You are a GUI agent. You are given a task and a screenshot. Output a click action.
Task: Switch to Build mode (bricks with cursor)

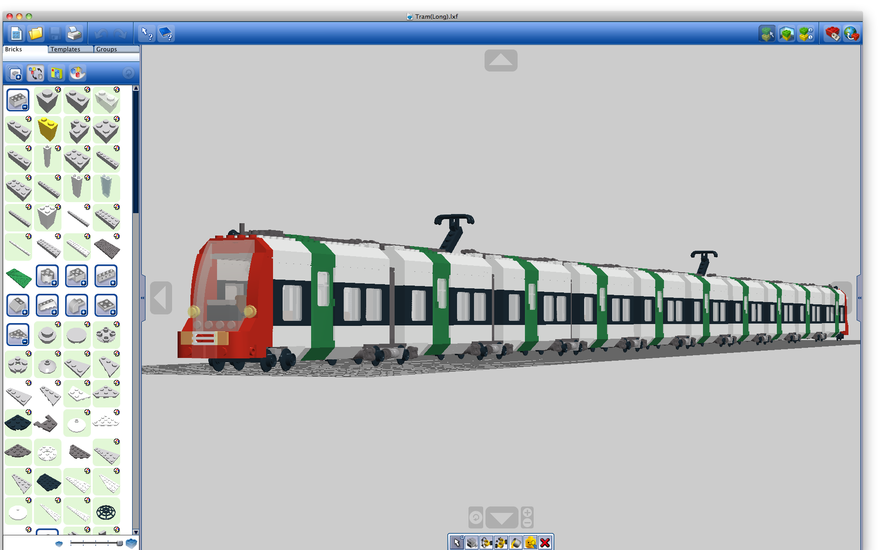click(767, 34)
